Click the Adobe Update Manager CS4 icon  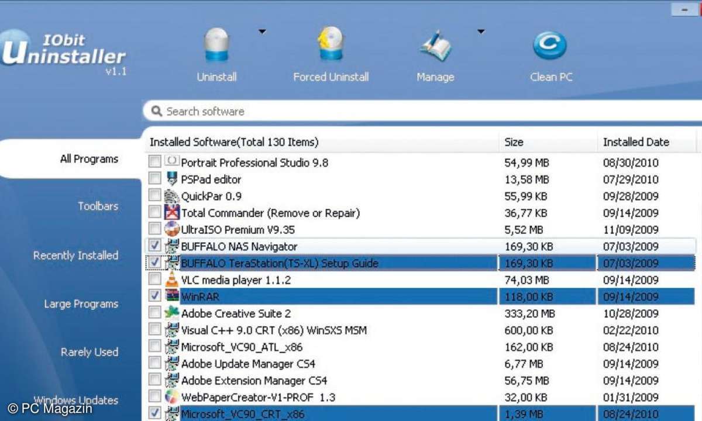coord(171,364)
